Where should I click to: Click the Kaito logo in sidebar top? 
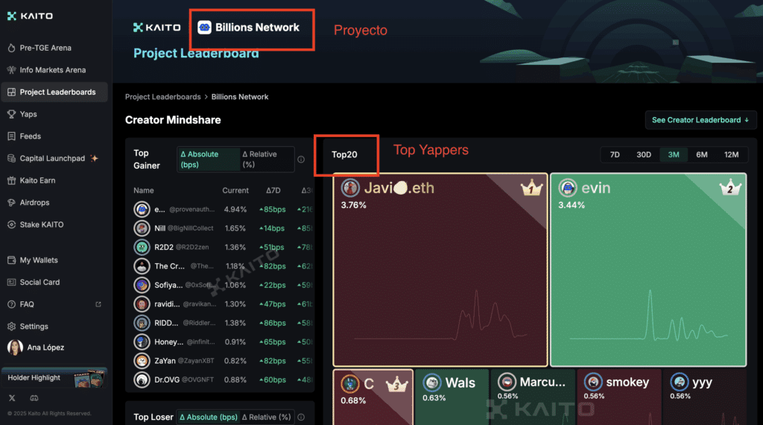pos(30,16)
